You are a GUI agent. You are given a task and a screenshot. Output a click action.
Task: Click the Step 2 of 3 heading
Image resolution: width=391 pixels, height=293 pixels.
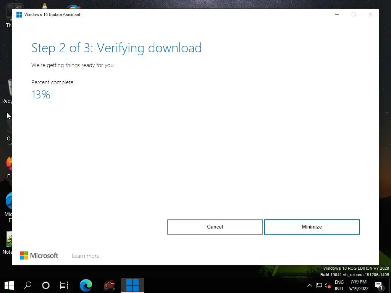coord(116,48)
